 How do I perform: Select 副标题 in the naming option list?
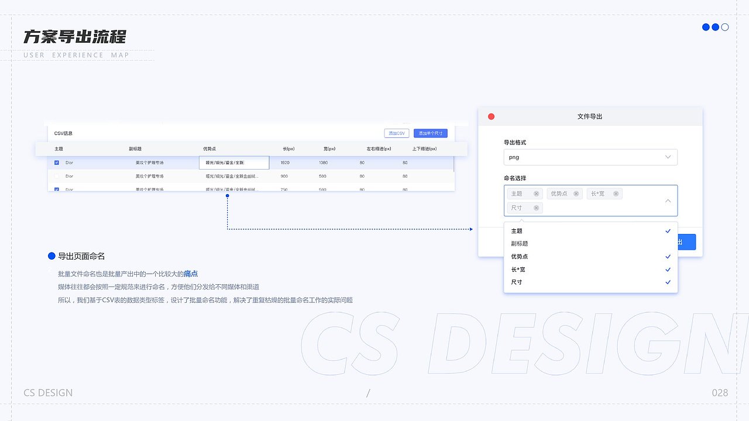[590, 244]
